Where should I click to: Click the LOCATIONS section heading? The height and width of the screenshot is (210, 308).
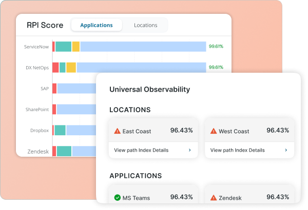click(x=130, y=110)
